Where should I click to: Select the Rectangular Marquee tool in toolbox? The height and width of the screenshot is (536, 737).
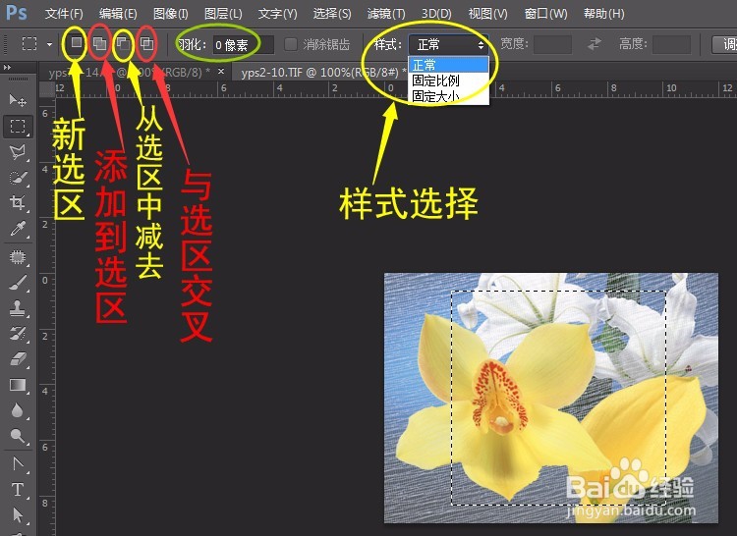tap(18, 127)
